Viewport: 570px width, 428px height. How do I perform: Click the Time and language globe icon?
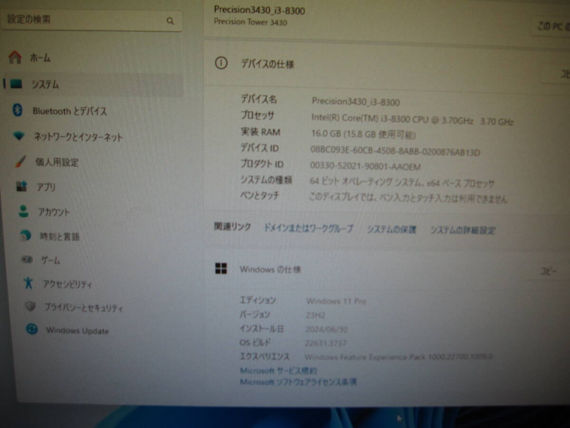[26, 236]
